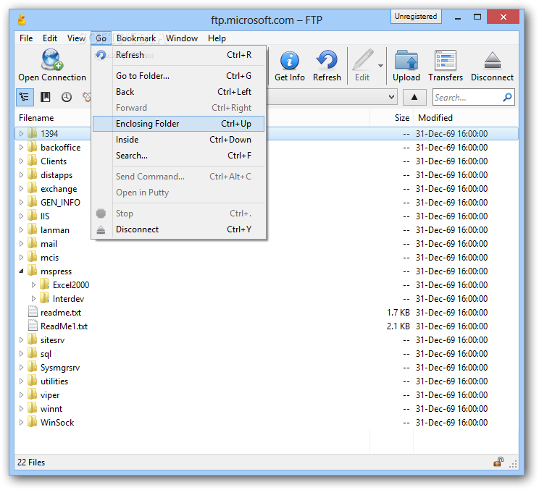The image size is (539, 490).
Task: Click the Unregistered button
Action: point(416,17)
